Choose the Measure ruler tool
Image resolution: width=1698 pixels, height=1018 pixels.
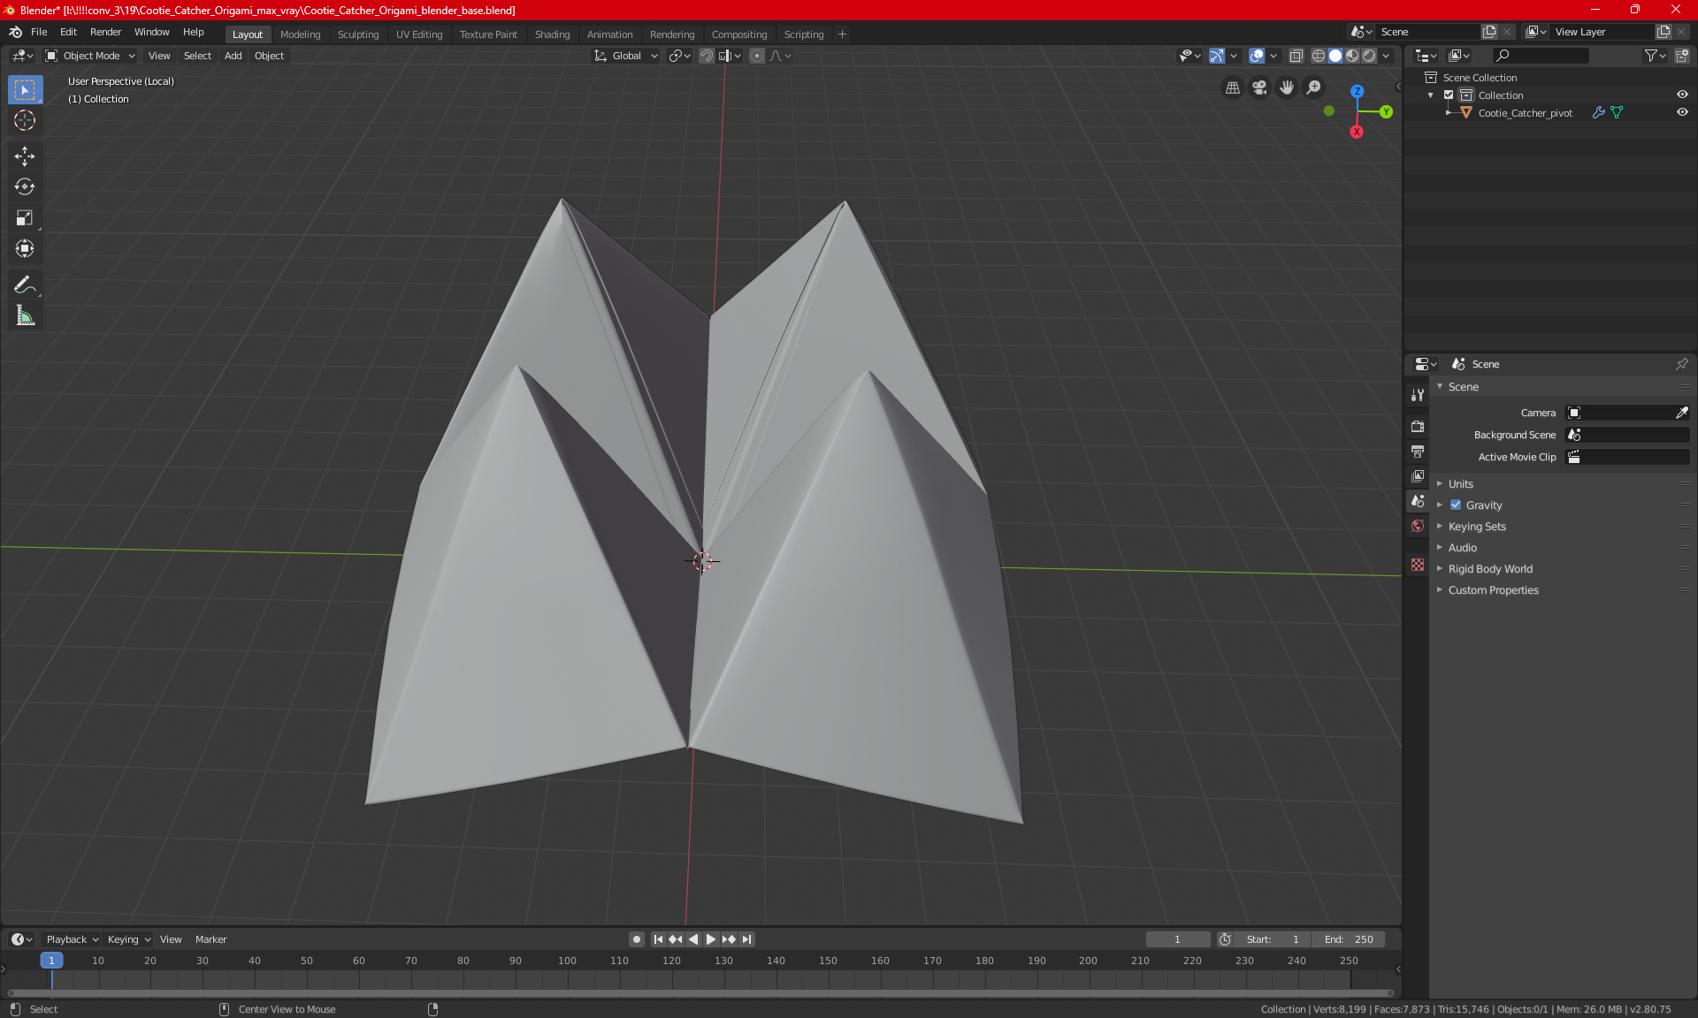(x=24, y=315)
